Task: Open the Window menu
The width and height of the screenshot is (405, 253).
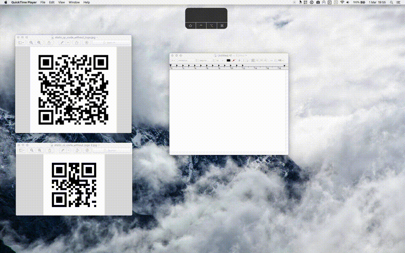Action: 74,3
